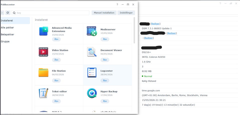Click the Tekst-editor package title
Viewport: 240px width, 115px height.
point(59,92)
